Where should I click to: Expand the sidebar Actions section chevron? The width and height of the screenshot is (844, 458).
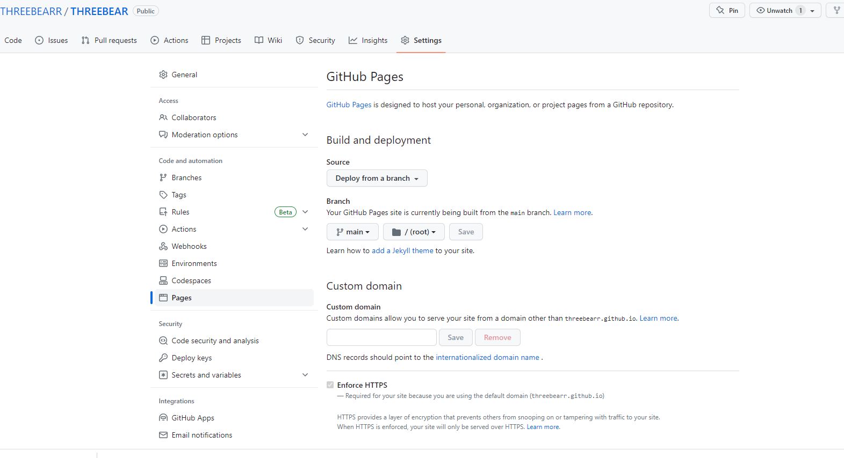[x=305, y=229]
